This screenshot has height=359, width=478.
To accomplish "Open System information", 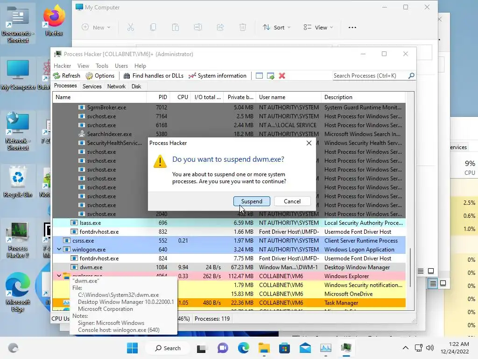I will point(218,76).
